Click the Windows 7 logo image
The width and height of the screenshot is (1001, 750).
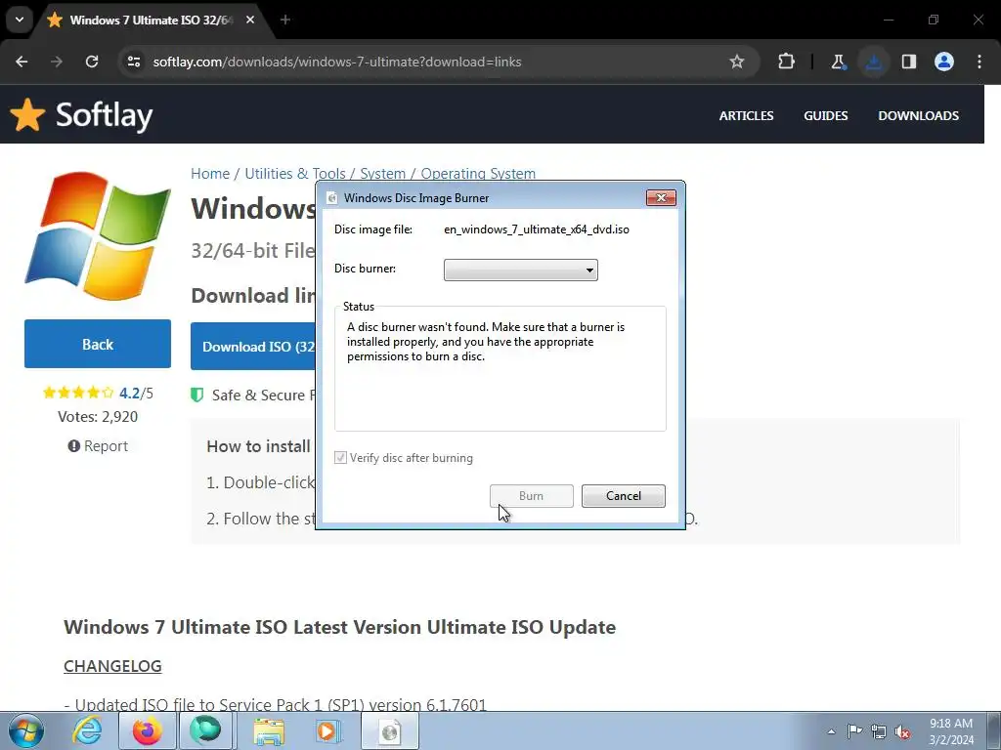coord(98,236)
